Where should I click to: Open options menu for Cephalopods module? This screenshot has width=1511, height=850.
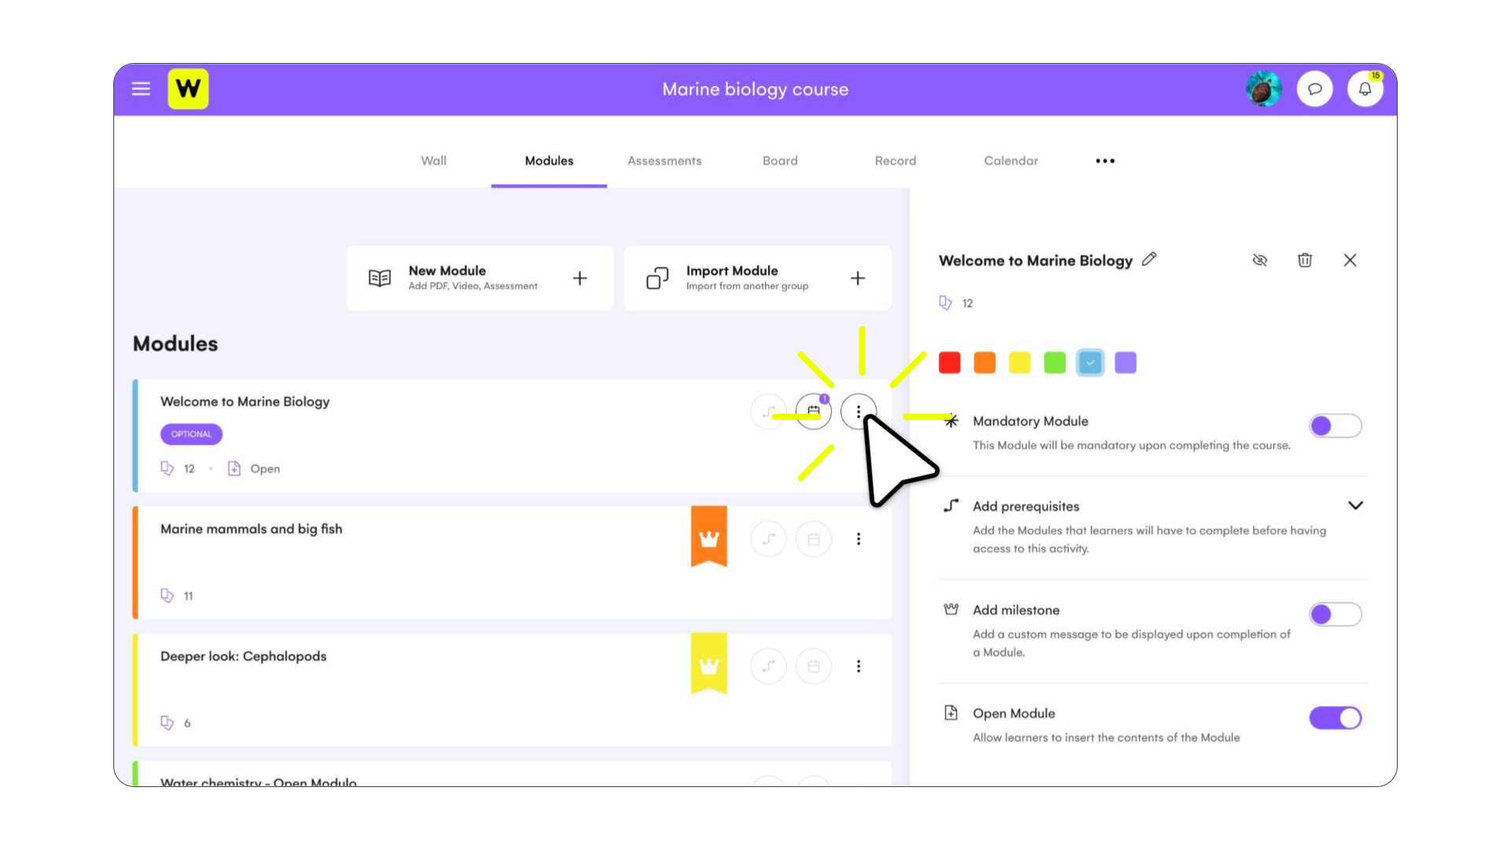tap(858, 667)
